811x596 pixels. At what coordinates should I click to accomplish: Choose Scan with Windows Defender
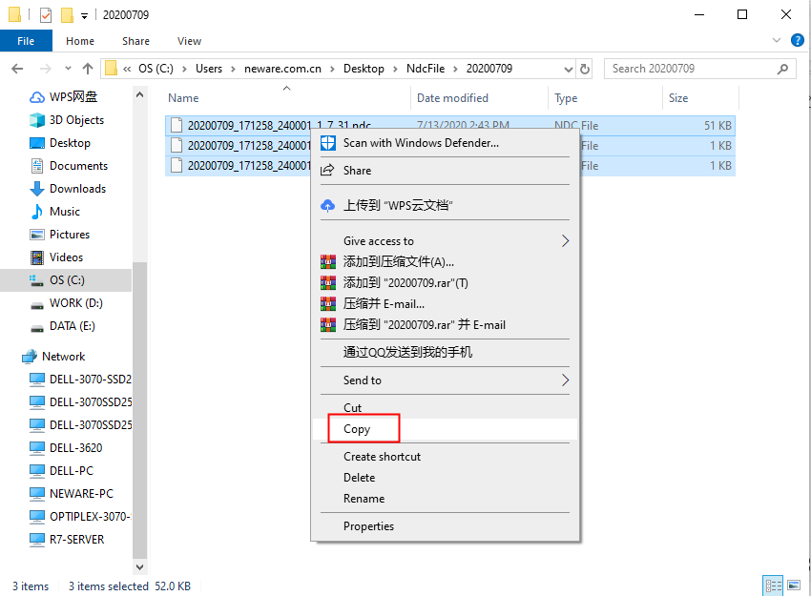[x=445, y=143]
